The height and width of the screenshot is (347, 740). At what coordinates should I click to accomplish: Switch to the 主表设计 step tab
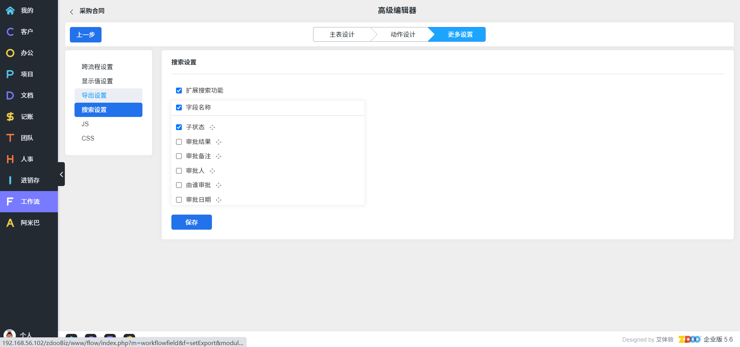coord(342,34)
